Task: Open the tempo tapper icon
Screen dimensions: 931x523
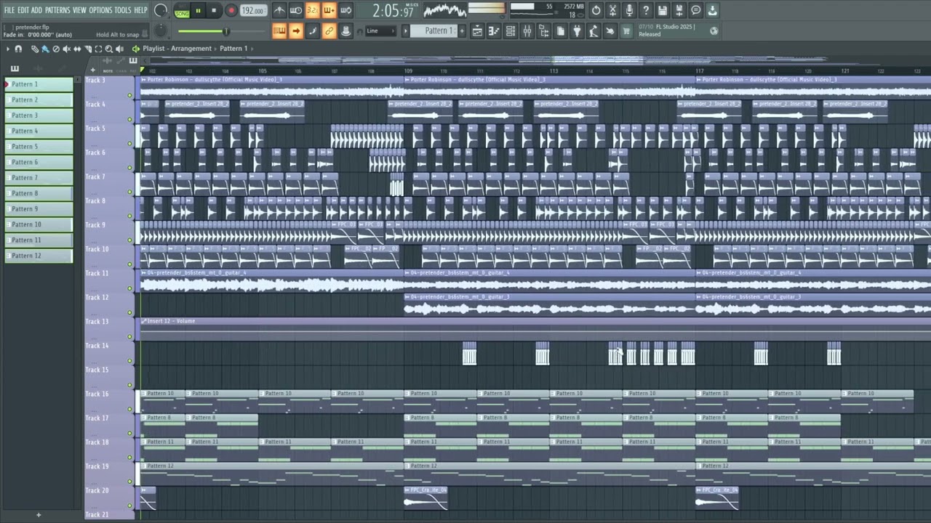Action: click(x=594, y=31)
